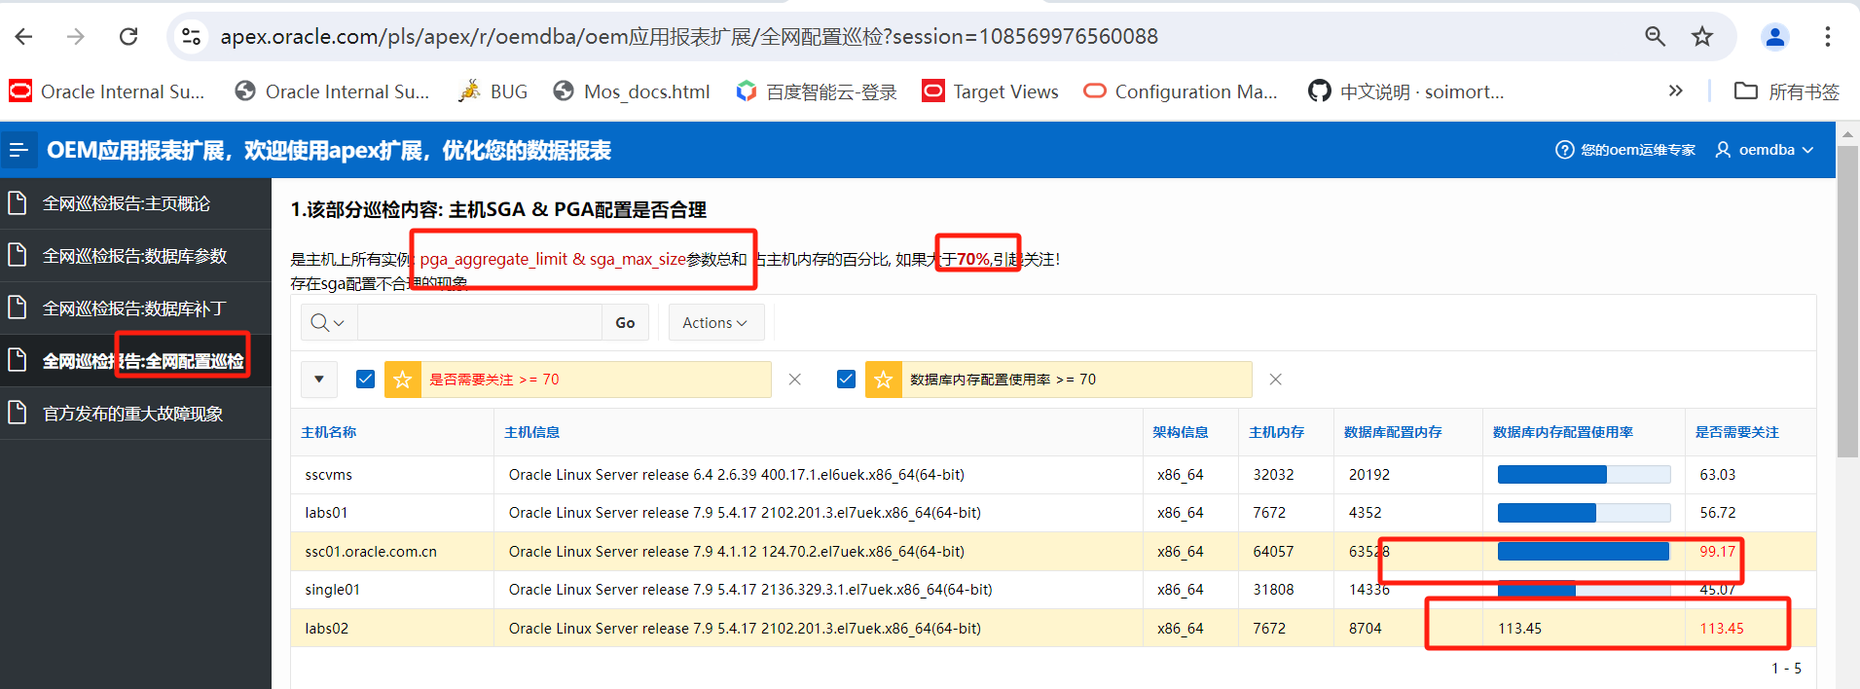The width and height of the screenshot is (1860, 689).
Task: Click value 63.03 in sscvms row
Action: pyautogui.click(x=1718, y=475)
